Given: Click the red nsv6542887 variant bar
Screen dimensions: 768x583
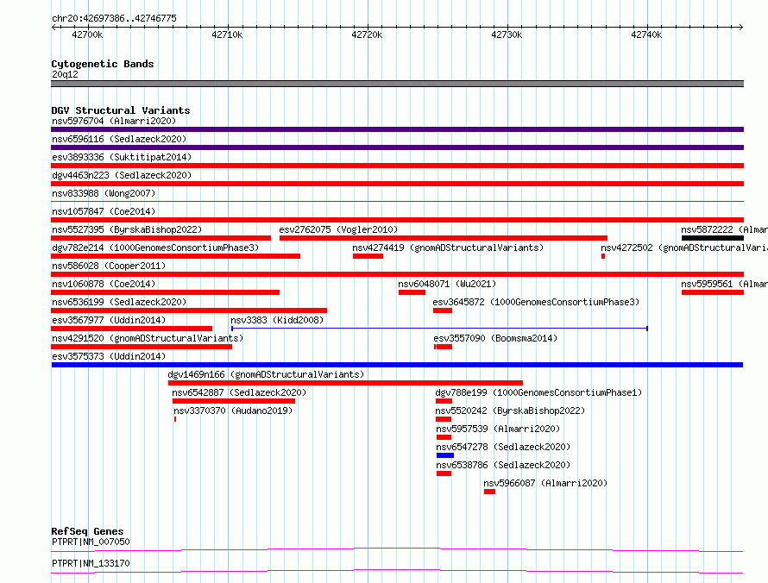Looking at the screenshot, I should point(234,401).
